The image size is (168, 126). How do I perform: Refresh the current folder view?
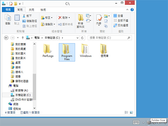pos(82,38)
